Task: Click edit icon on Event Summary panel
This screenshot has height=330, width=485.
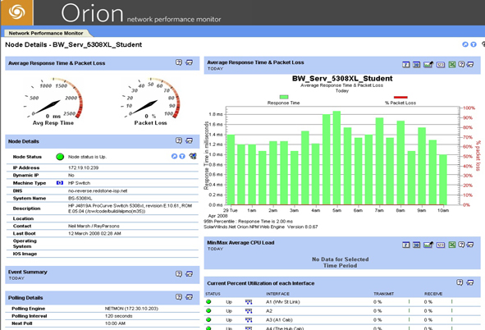Action: (x=190, y=274)
